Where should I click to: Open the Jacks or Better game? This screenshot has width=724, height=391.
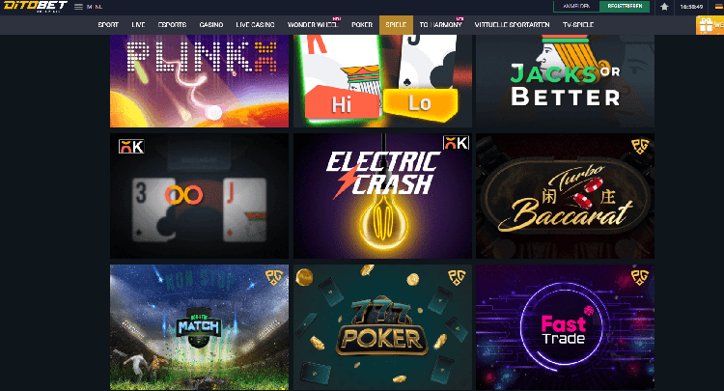(565, 81)
